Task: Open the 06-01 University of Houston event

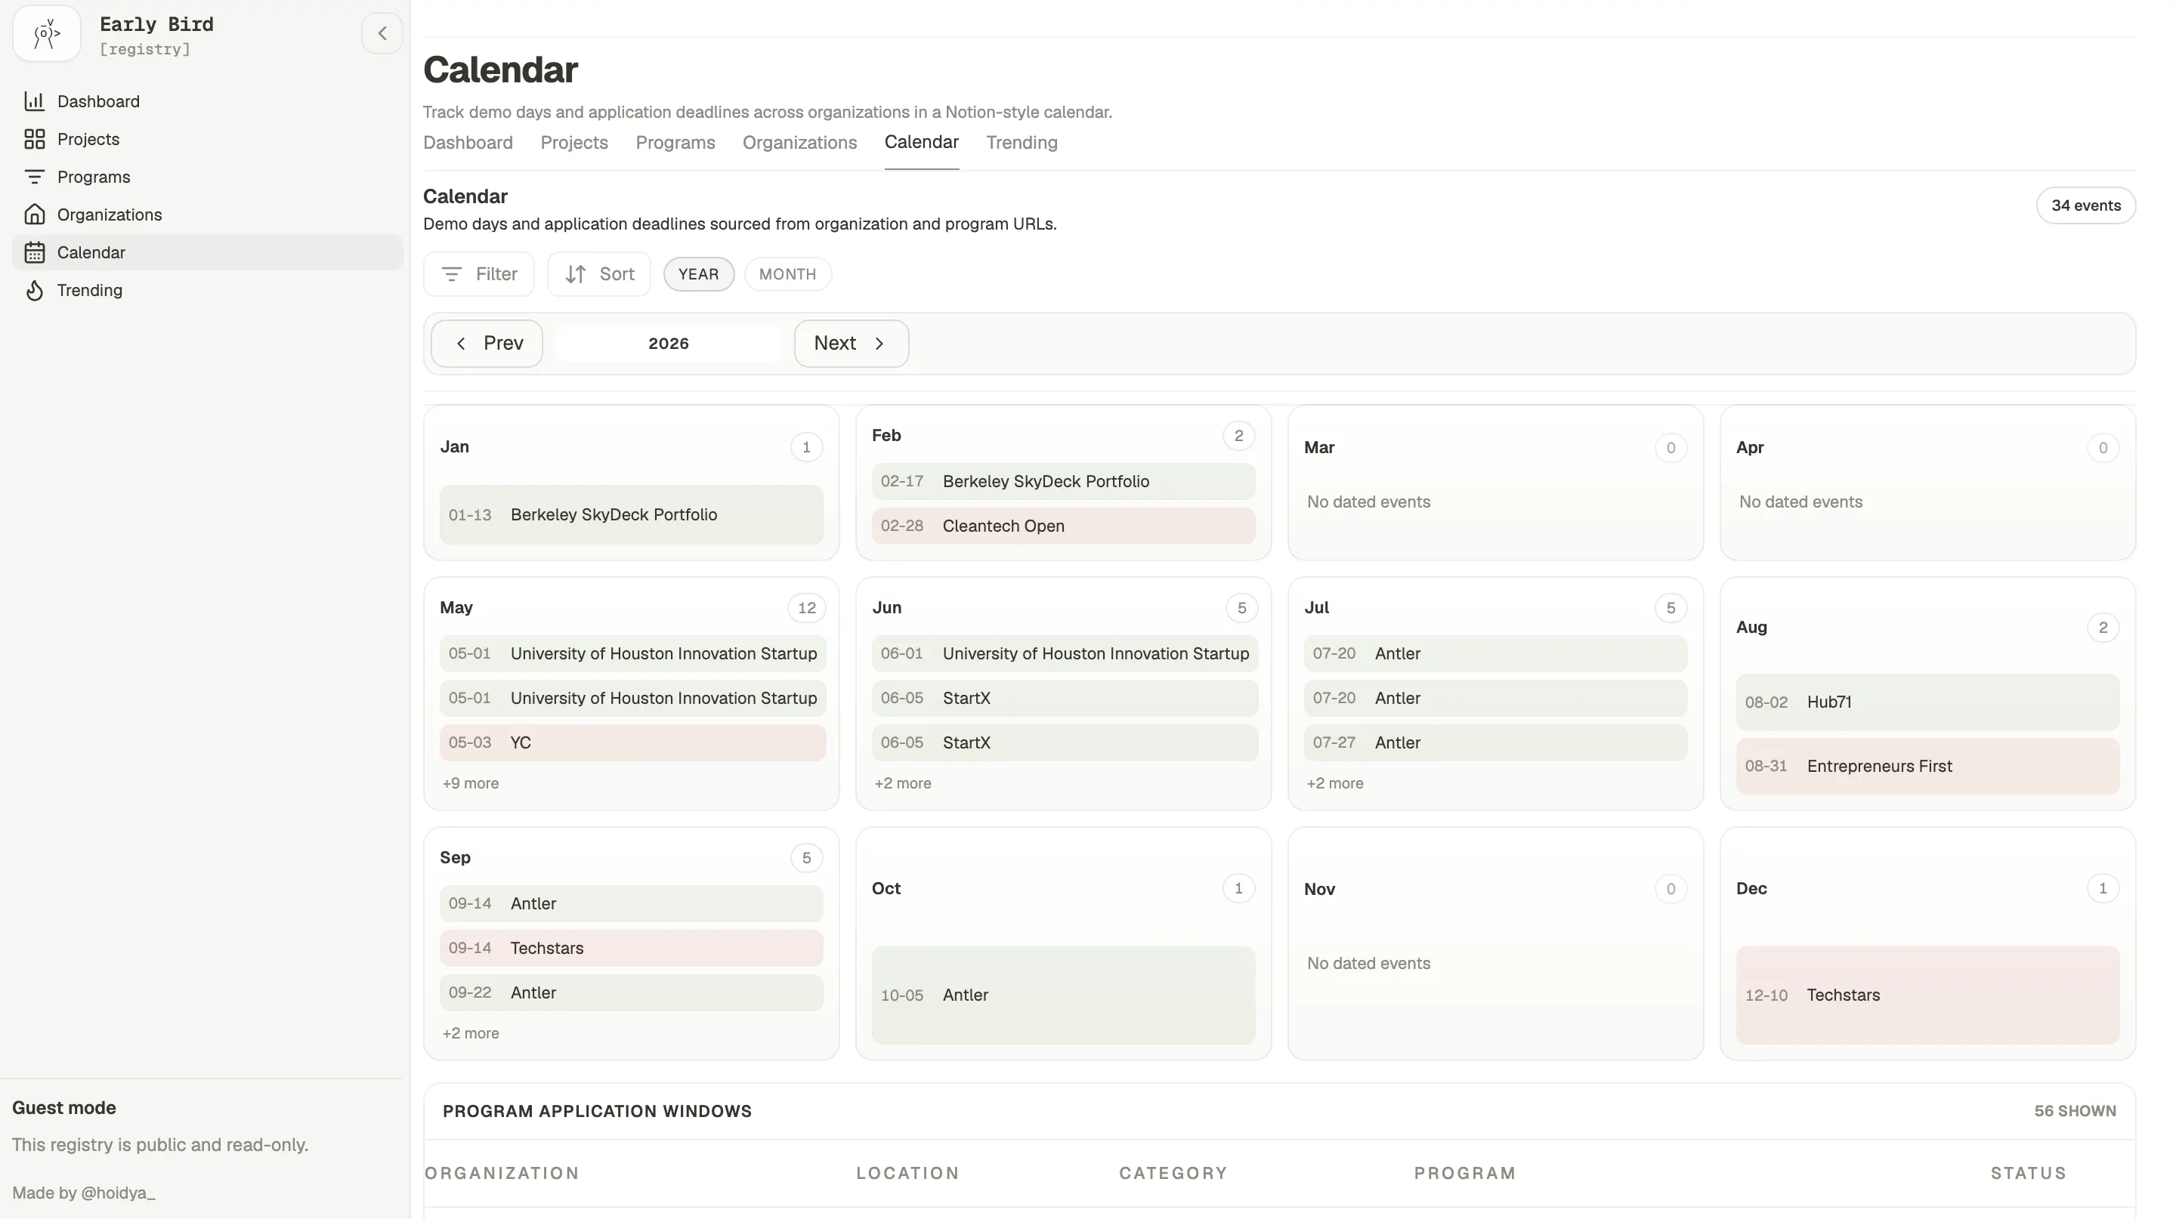Action: coord(1065,653)
